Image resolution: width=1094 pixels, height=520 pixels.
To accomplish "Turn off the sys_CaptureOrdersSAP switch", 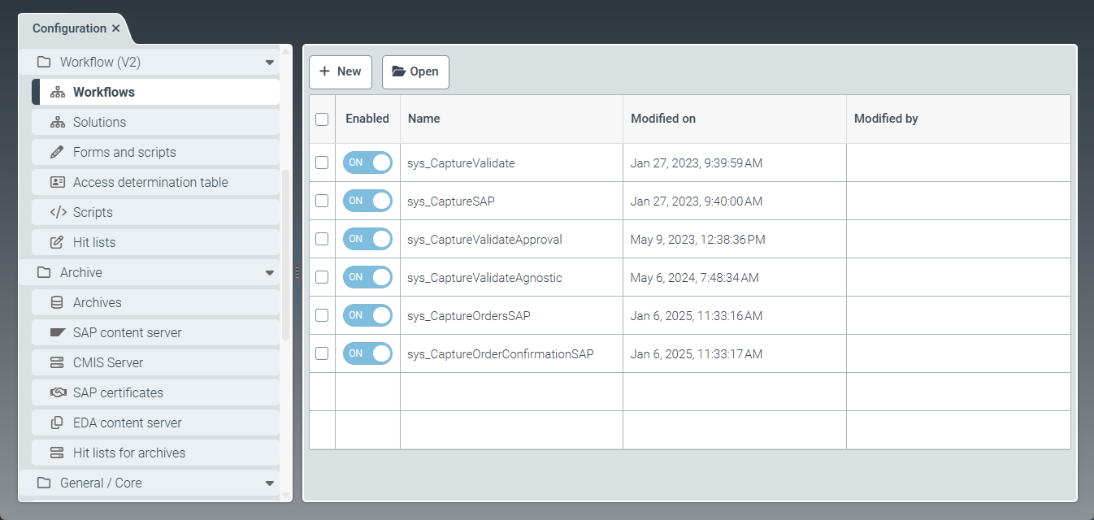I will click(x=367, y=315).
